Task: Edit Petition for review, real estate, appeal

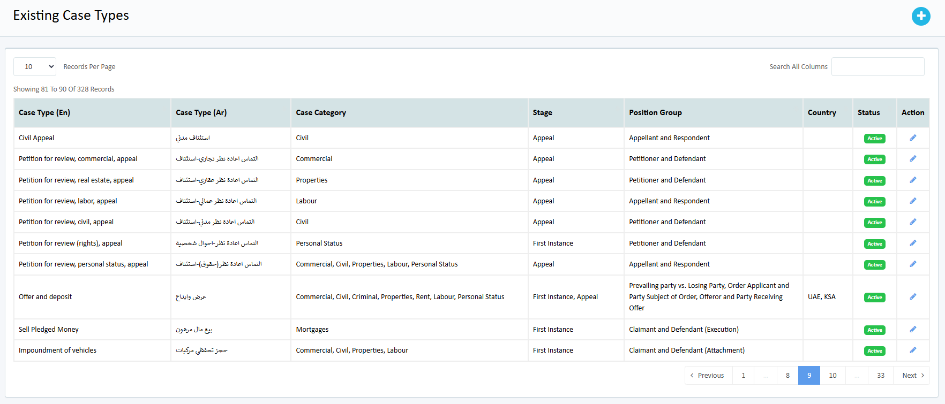Action: click(913, 180)
